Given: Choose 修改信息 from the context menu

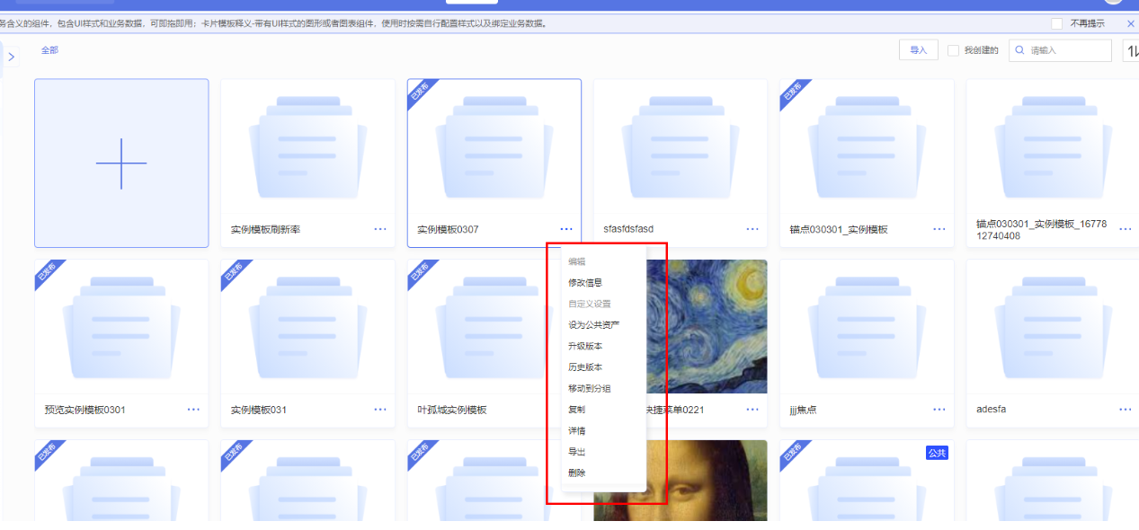Looking at the screenshot, I should (585, 282).
